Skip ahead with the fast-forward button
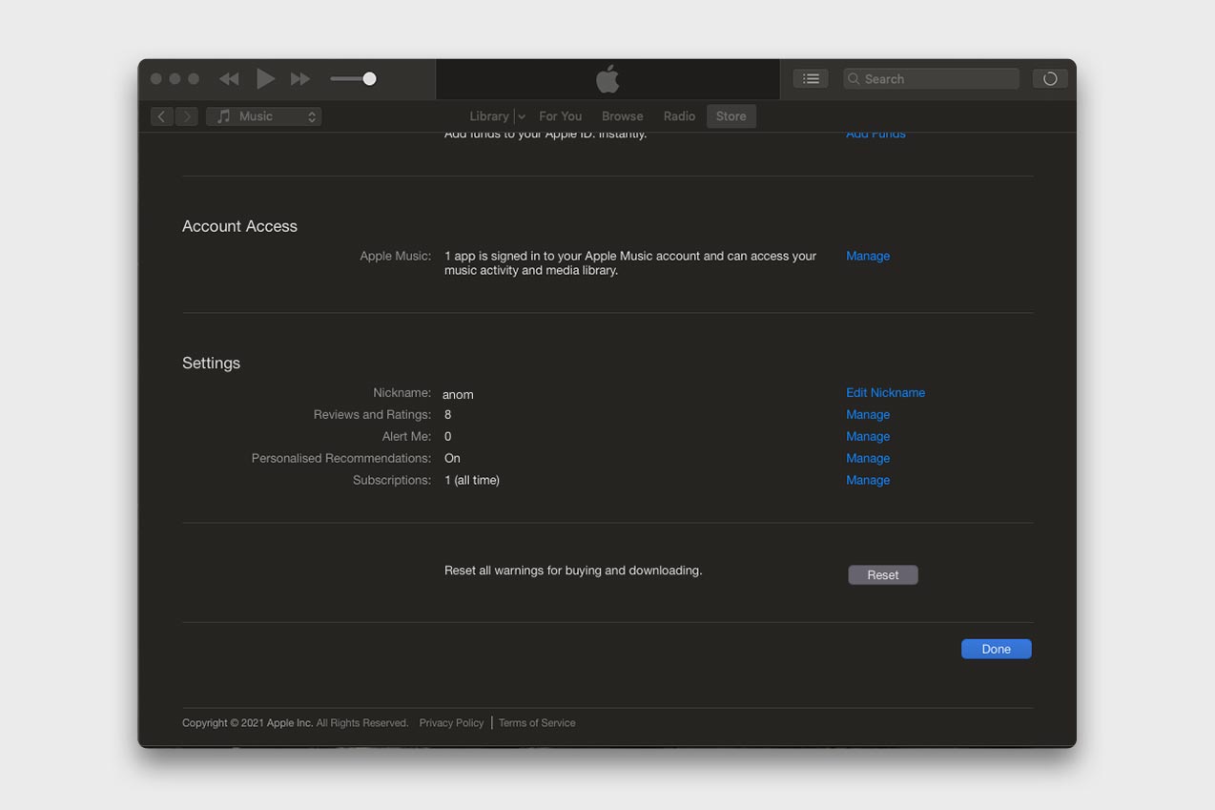 coord(300,79)
